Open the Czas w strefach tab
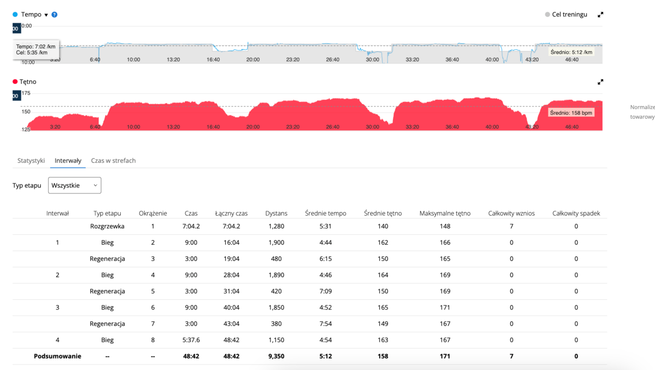 pos(114,161)
